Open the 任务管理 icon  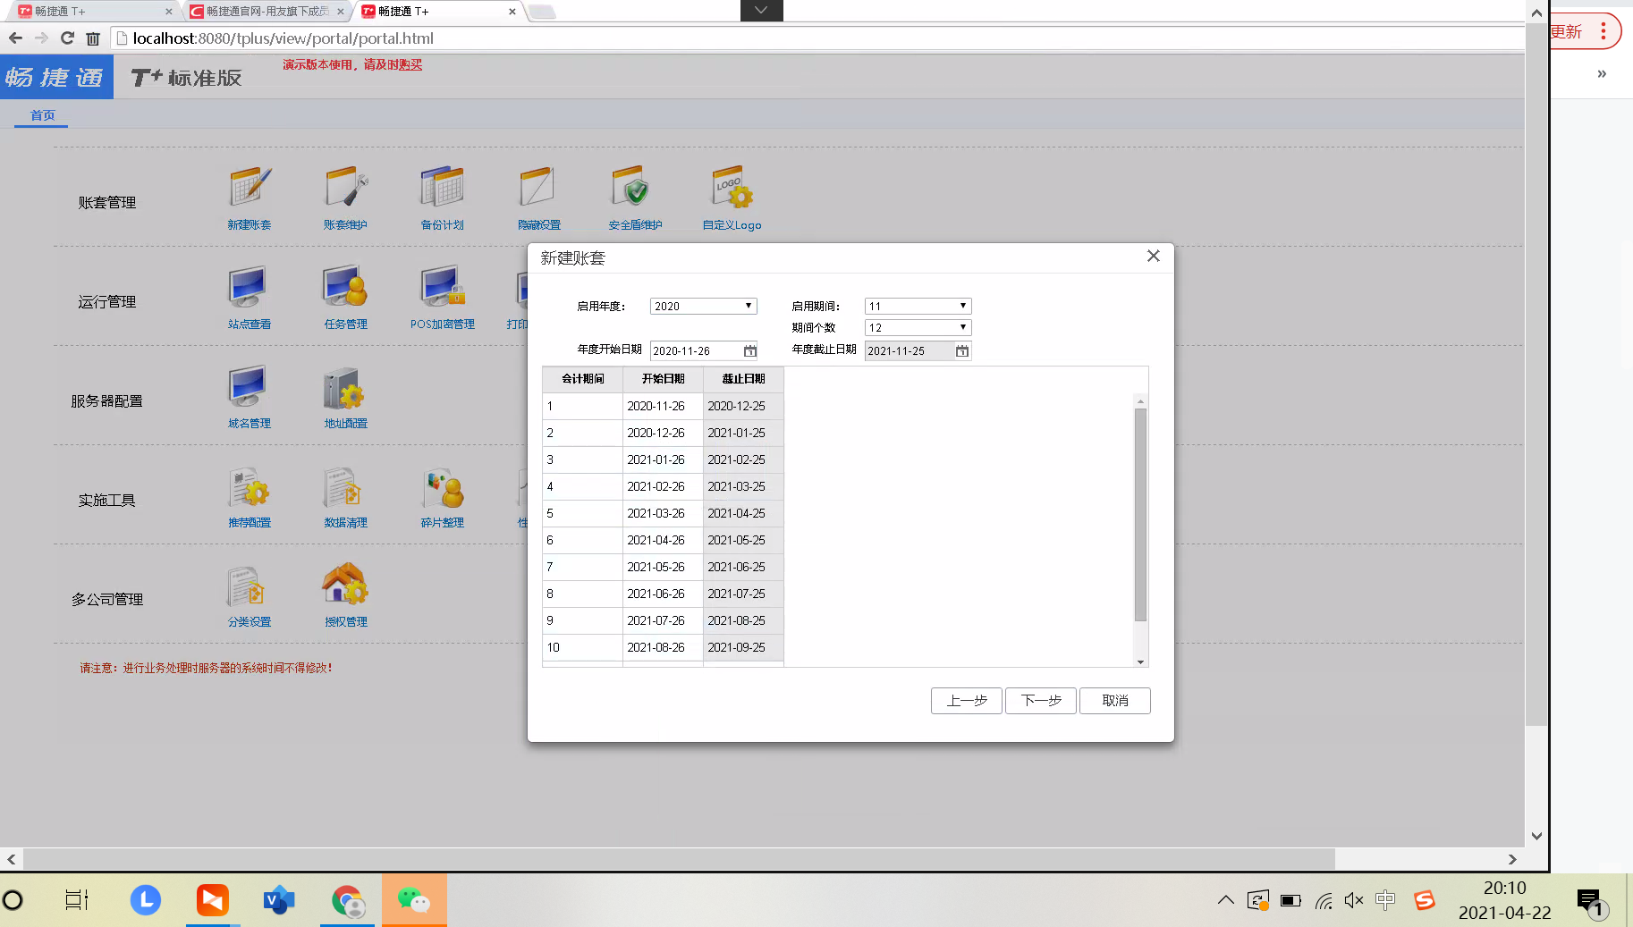pyautogui.click(x=346, y=286)
